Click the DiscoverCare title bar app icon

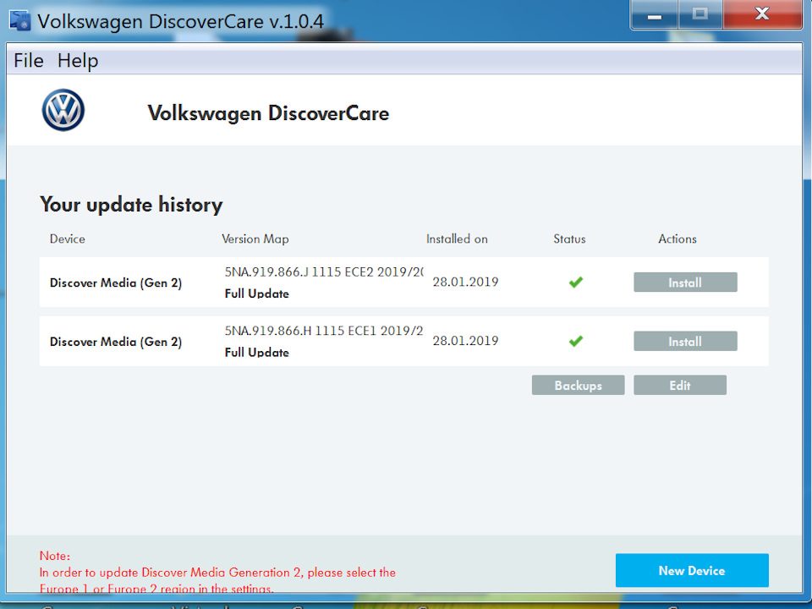tap(19, 20)
